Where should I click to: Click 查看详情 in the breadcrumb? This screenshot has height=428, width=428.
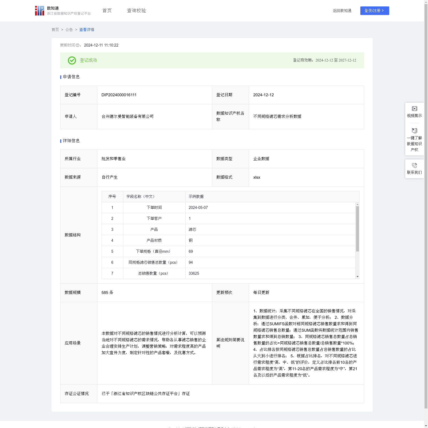click(x=87, y=30)
